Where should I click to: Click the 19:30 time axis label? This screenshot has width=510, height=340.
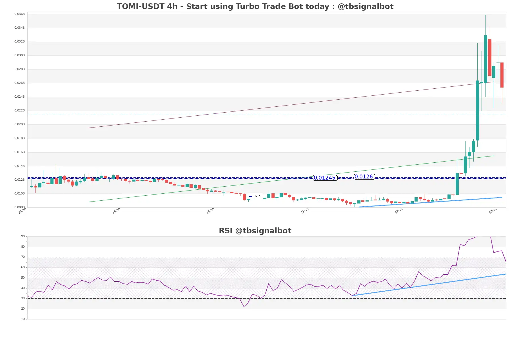[116, 211]
